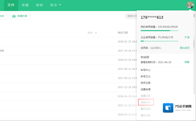Open 帐号卫士 from the menu

146,76
